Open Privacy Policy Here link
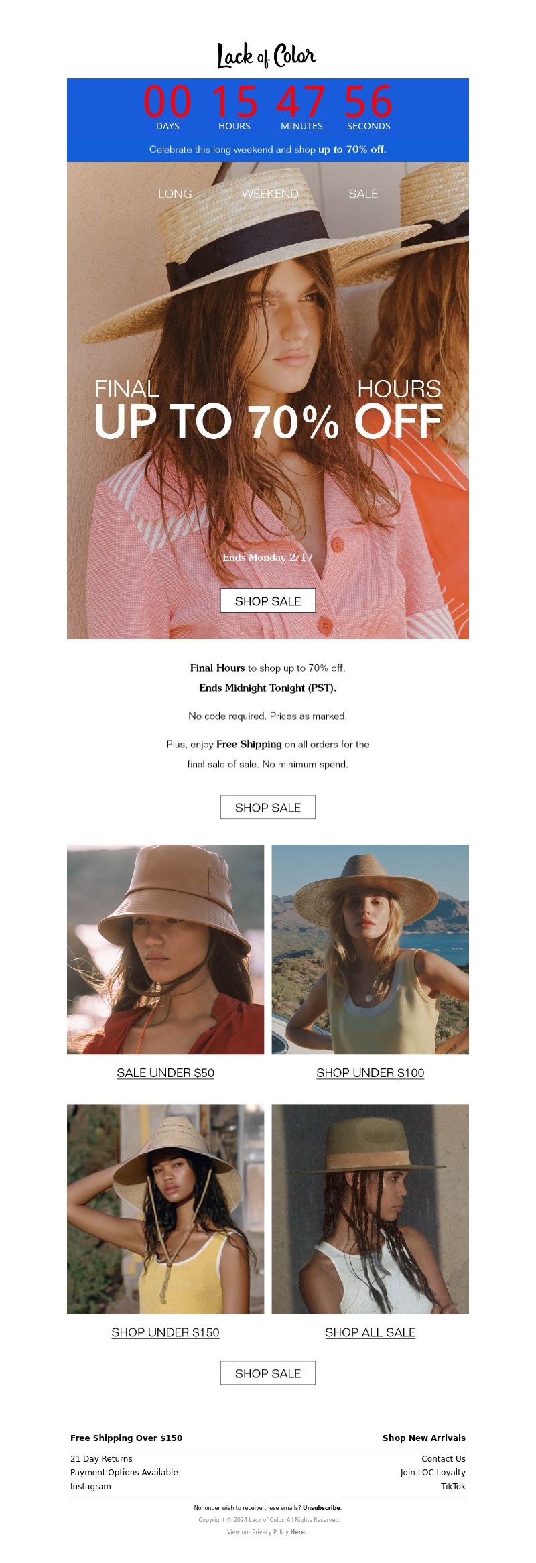Image resolution: width=536 pixels, height=1563 pixels. [298, 1532]
